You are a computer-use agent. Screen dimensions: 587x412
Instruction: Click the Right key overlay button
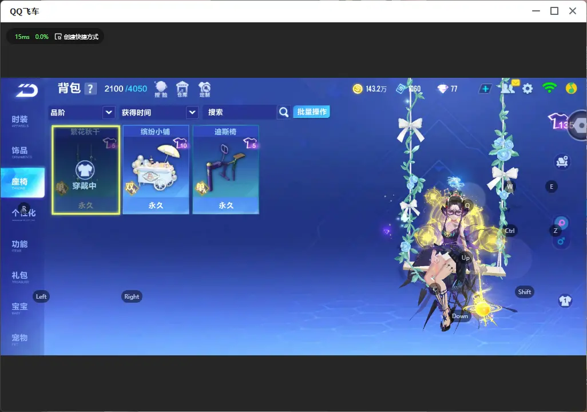[132, 296]
